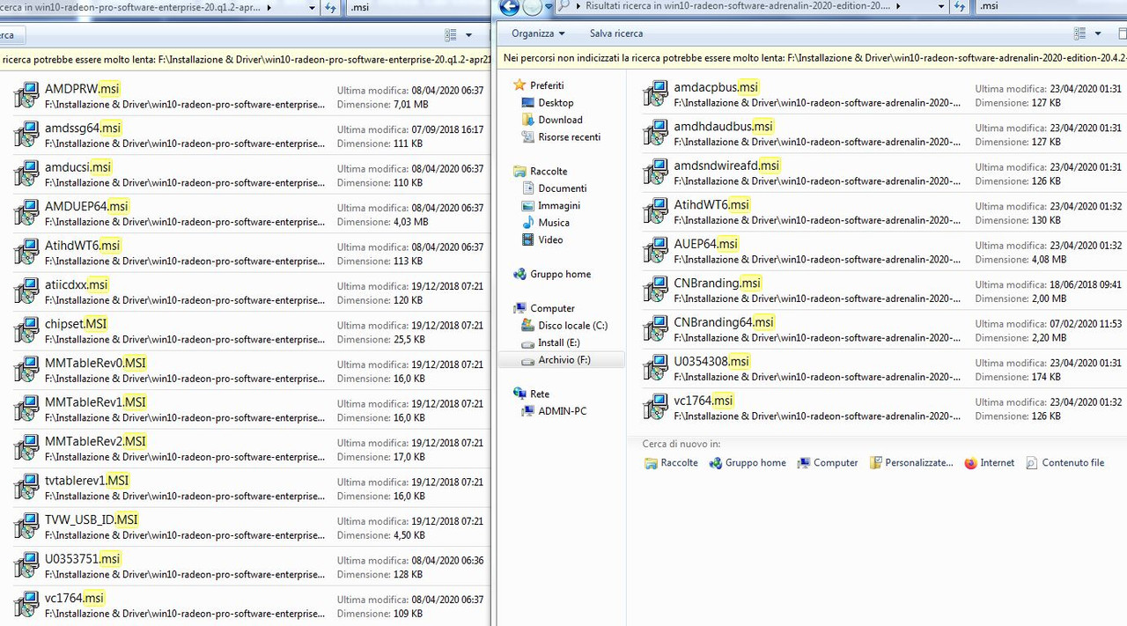The height and width of the screenshot is (626, 1127).
Task: Select tvtablerev1.MSI file name
Action: click(87, 481)
